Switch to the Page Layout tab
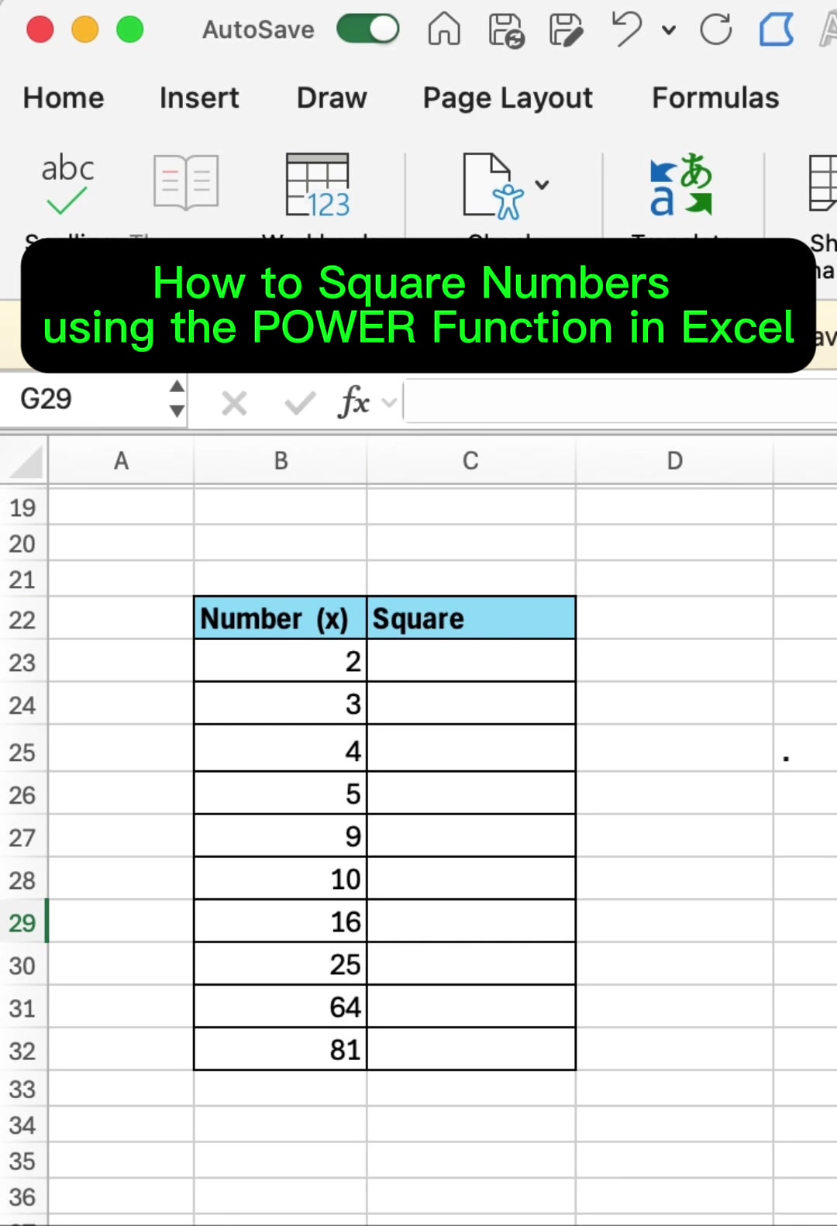 pyautogui.click(x=508, y=98)
